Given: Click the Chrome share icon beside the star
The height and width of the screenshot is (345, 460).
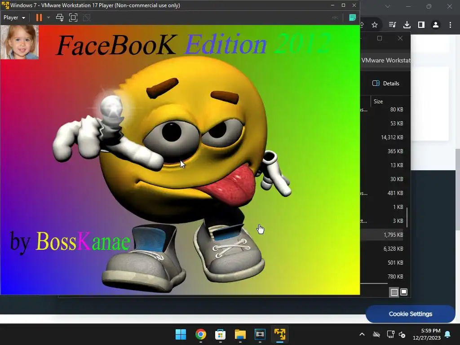Looking at the screenshot, I should point(362,25).
